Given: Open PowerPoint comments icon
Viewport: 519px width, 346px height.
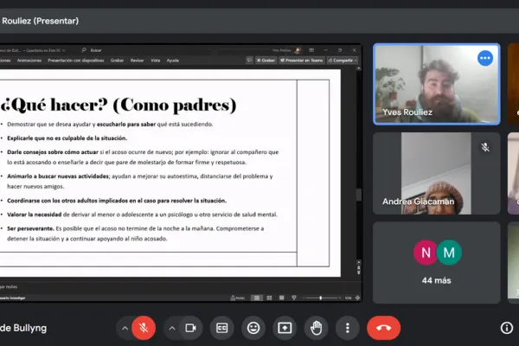Looking at the screenshot, I should [249, 60].
